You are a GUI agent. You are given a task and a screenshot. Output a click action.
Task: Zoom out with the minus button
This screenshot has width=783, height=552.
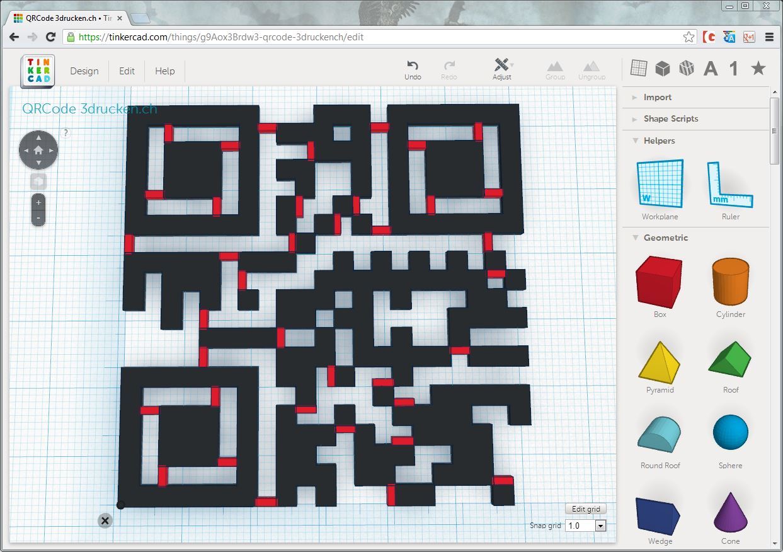[x=38, y=218]
